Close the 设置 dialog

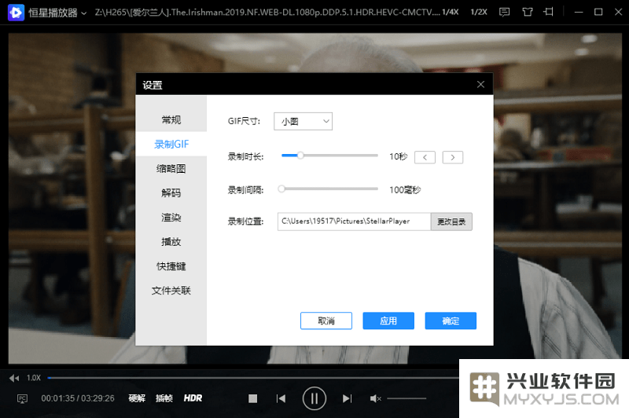click(x=480, y=84)
